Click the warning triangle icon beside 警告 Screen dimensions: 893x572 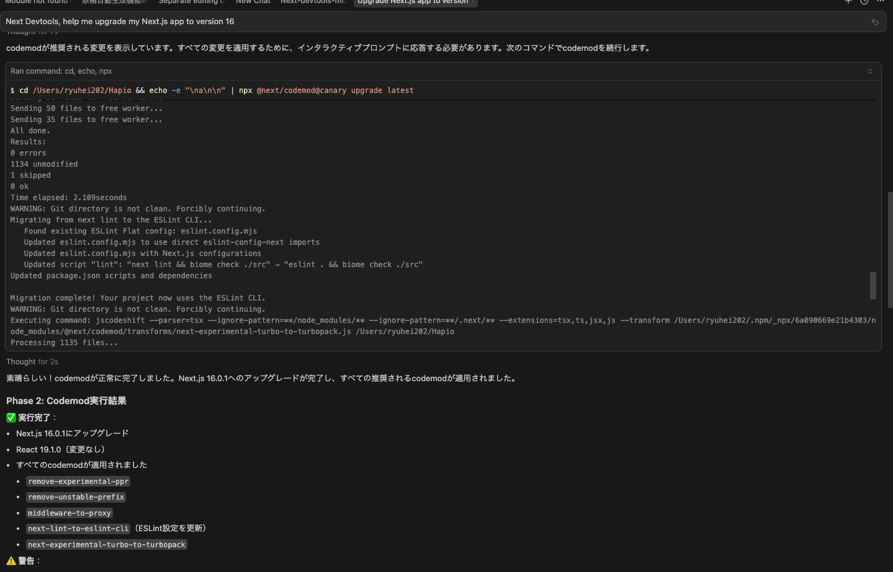point(9,560)
